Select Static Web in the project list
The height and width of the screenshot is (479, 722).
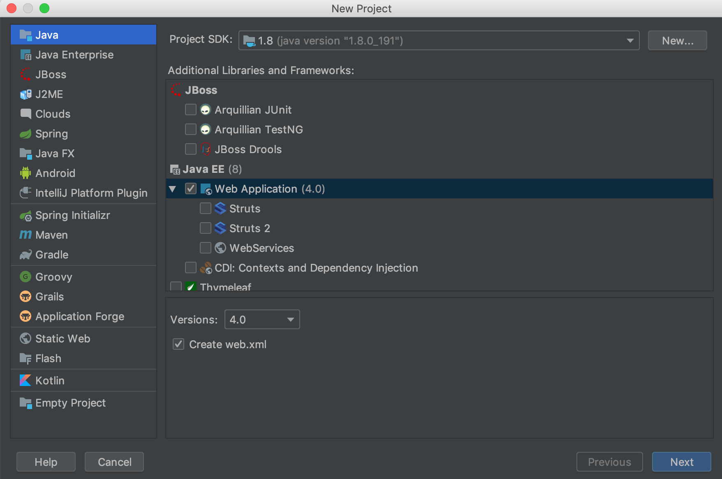[x=83, y=339]
